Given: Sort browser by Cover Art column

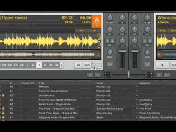Looking at the screenshot, I should tap(27, 83).
